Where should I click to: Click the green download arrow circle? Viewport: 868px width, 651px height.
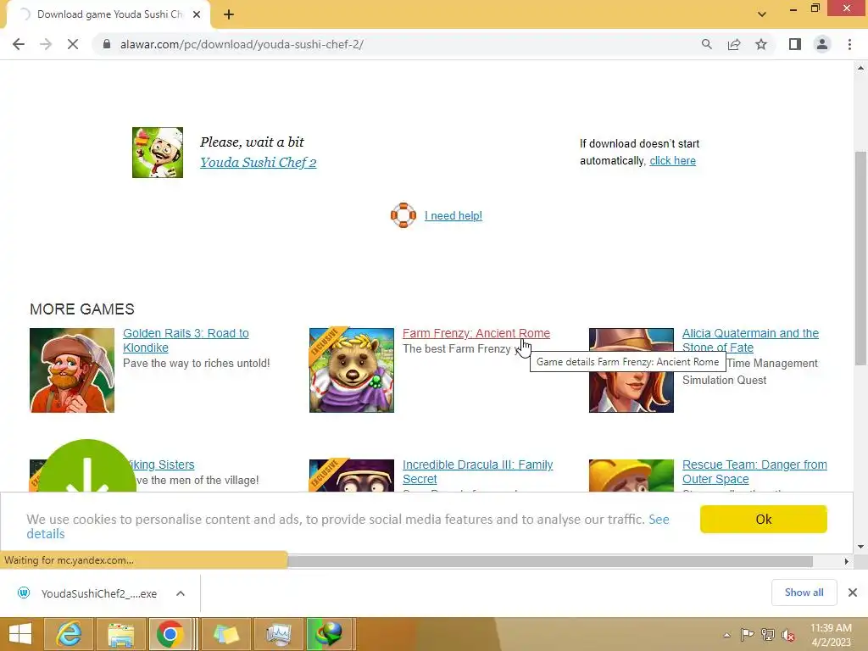pyautogui.click(x=87, y=466)
